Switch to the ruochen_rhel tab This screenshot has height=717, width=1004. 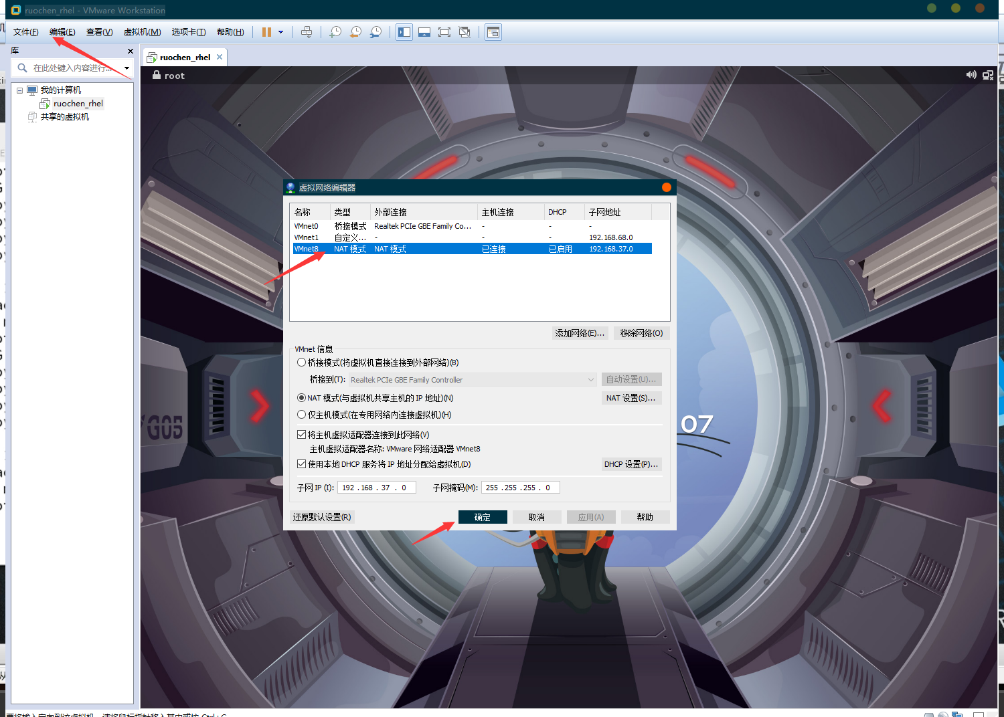[185, 58]
